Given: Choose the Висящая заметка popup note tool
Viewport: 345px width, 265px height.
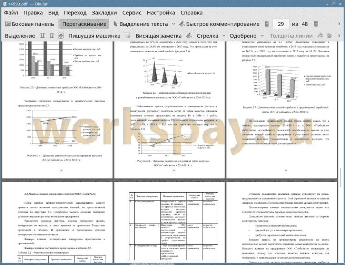Looking at the screenshot, I should [158, 36].
